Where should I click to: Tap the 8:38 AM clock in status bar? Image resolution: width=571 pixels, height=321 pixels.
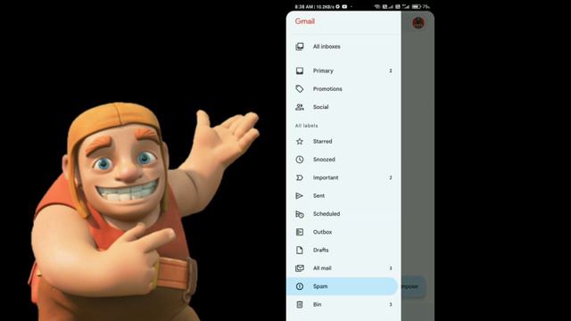click(x=304, y=6)
